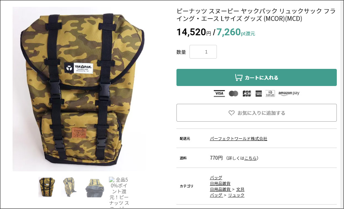Click the VISA payment logo
Image resolution: width=344 pixels, height=209 pixels.
pyautogui.click(x=219, y=94)
